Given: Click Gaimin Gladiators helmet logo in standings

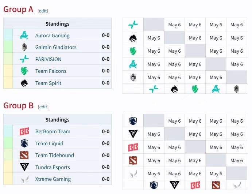Looking at the screenshot, I should (x=24, y=47).
